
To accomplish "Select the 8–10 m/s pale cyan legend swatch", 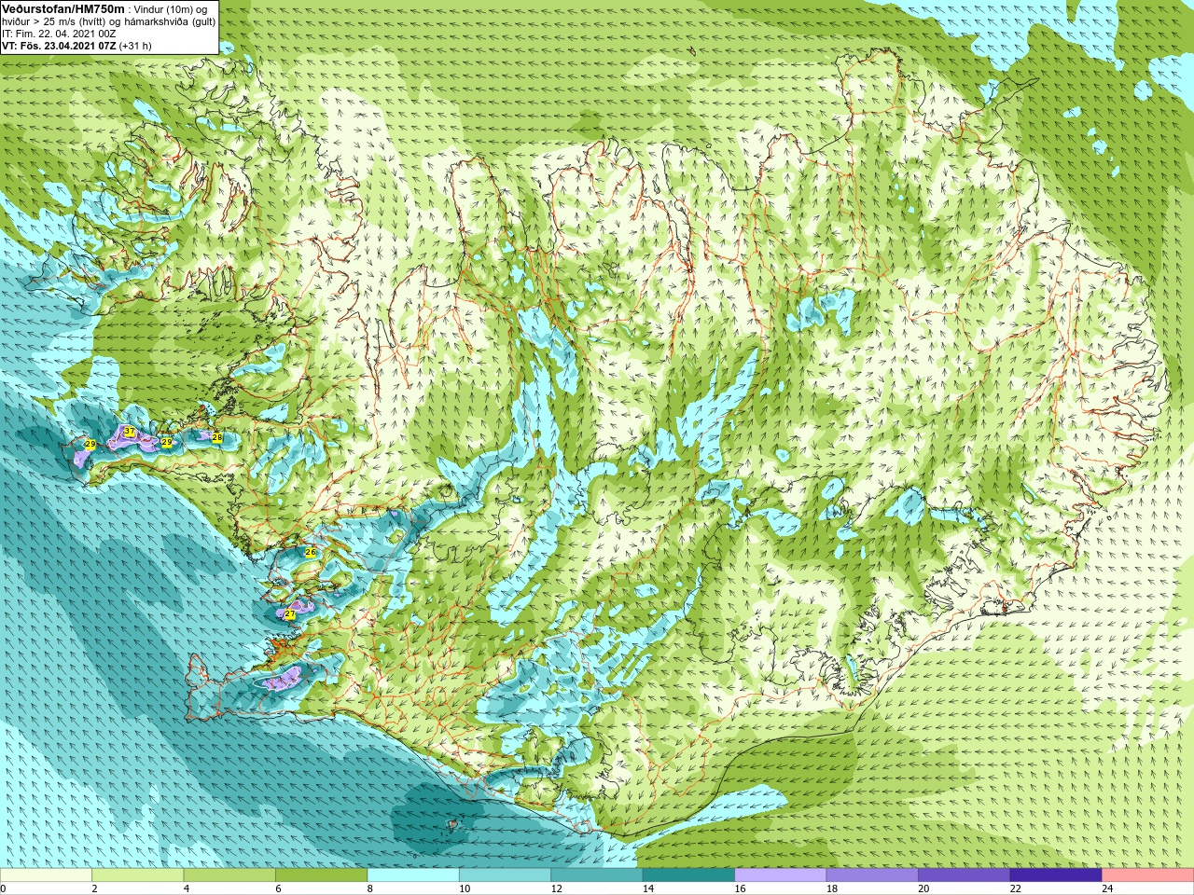I will [413, 875].
